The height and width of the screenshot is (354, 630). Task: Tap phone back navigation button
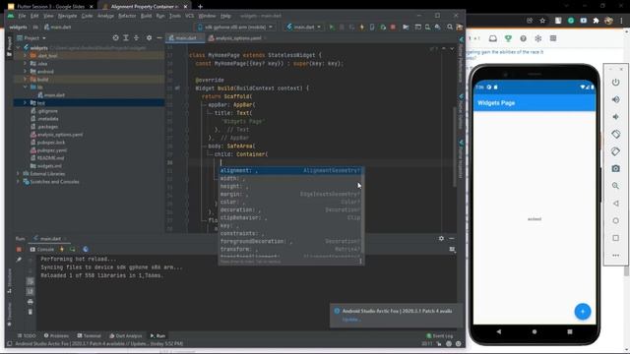coord(499,331)
